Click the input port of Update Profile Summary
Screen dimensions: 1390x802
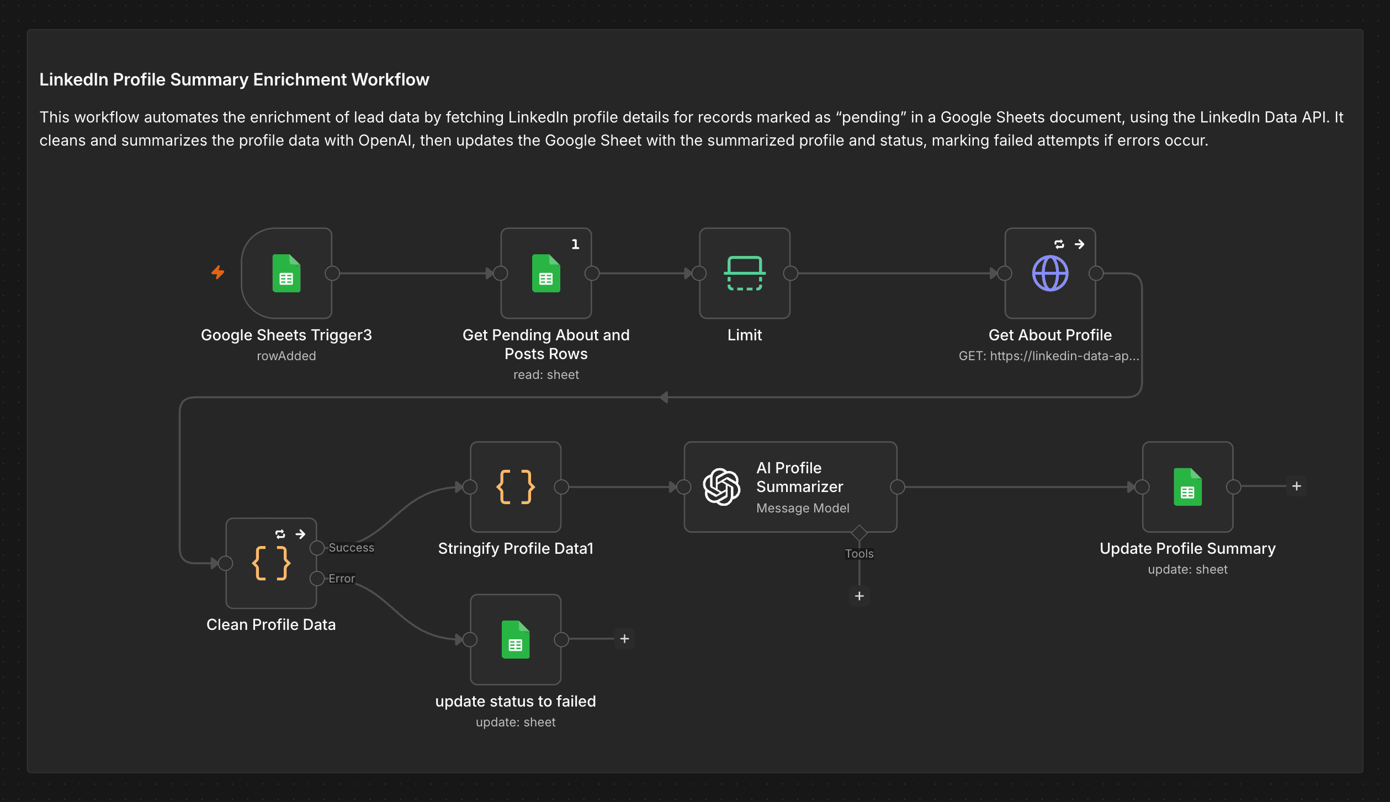pyautogui.click(x=1142, y=487)
